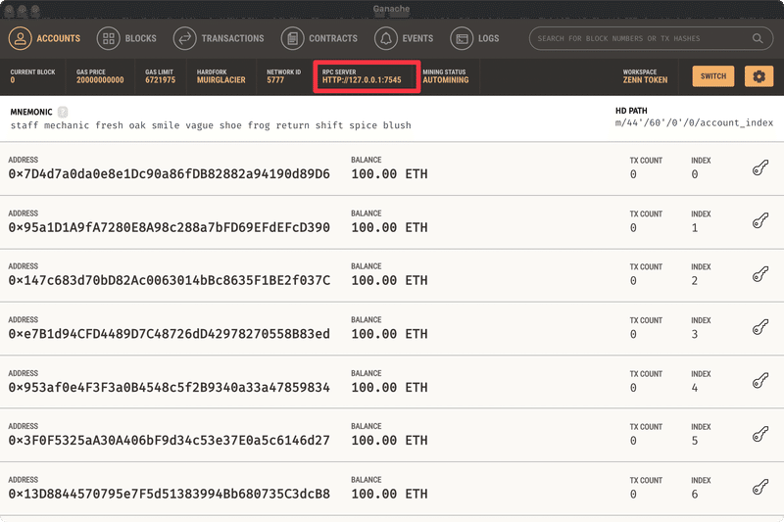The height and width of the screenshot is (522, 784).
Task: Select address 0x95a1D1A9fA7280E8A98c288a7bFD69EFdEFcD390
Action: point(169,227)
